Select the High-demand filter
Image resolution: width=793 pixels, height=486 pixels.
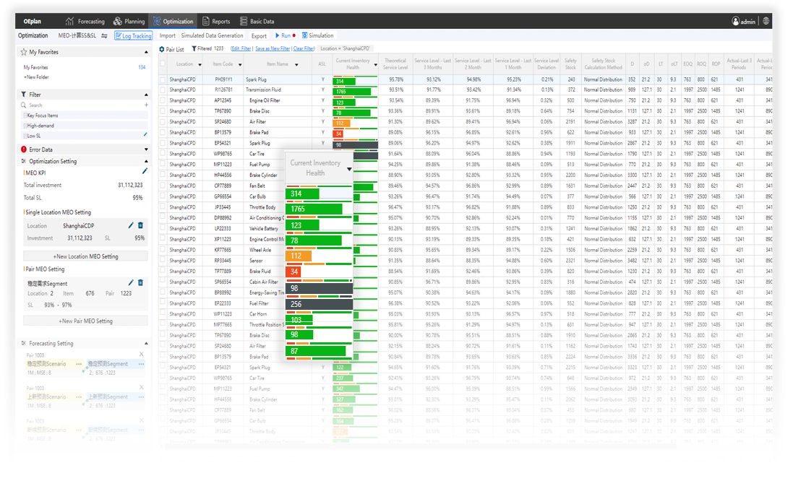pos(85,125)
